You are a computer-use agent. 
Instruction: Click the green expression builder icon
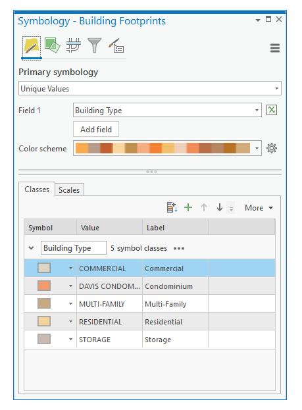272,110
